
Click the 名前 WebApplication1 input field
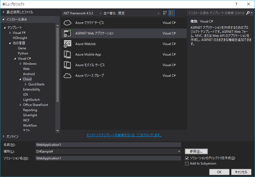[108, 145]
